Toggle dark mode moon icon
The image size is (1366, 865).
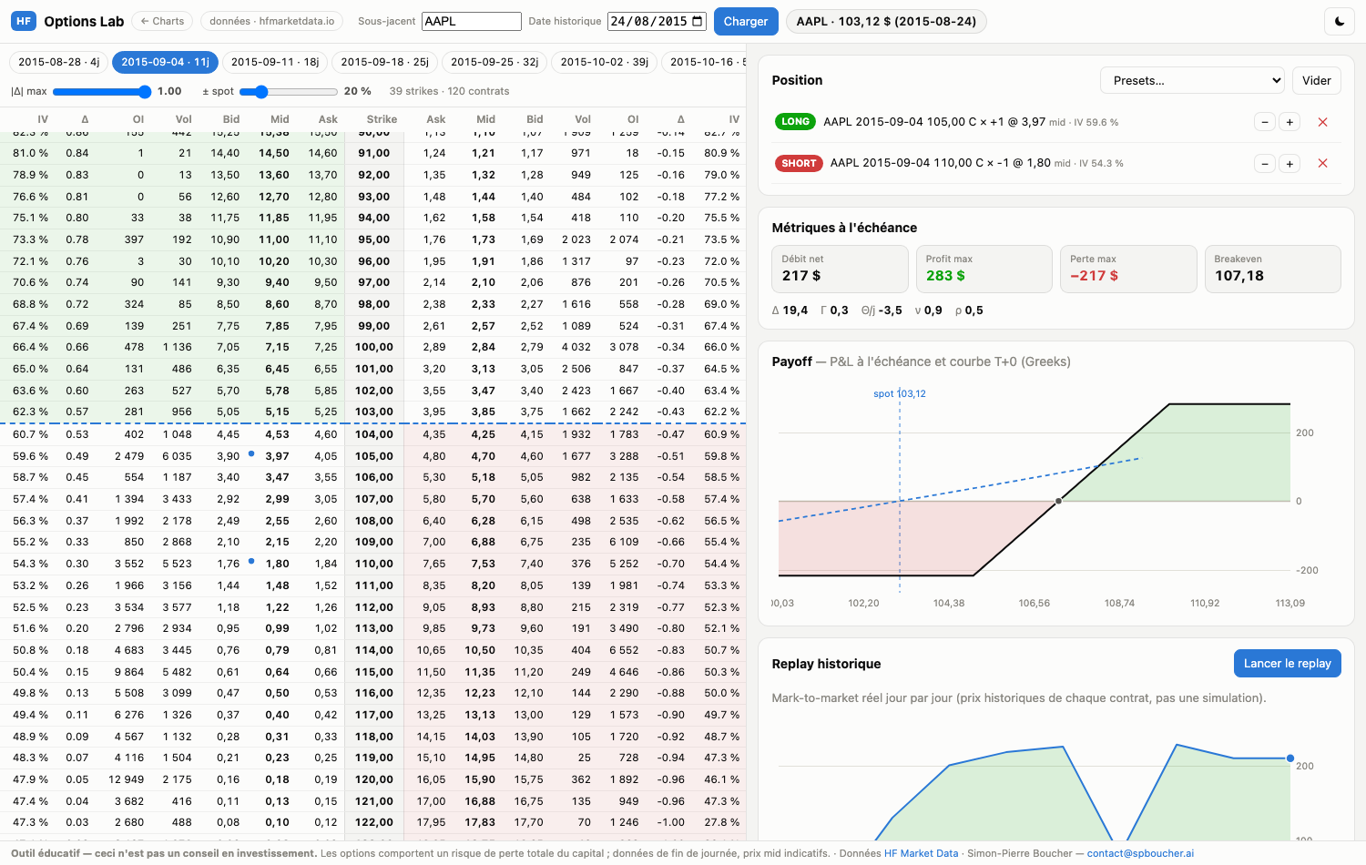point(1340,21)
